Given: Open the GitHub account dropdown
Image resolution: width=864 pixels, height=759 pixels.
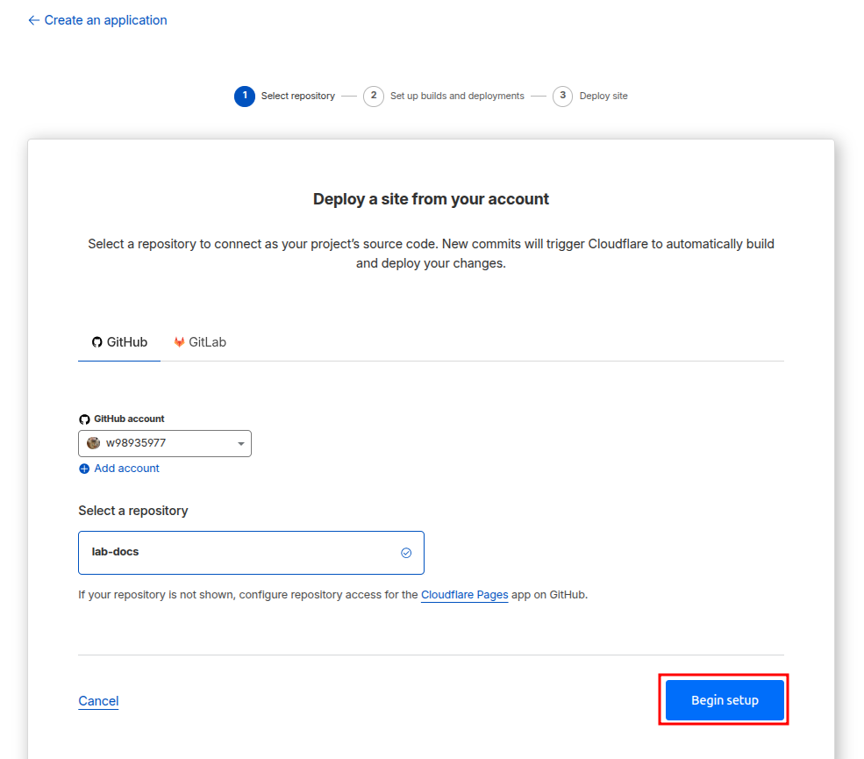Looking at the screenshot, I should (164, 443).
